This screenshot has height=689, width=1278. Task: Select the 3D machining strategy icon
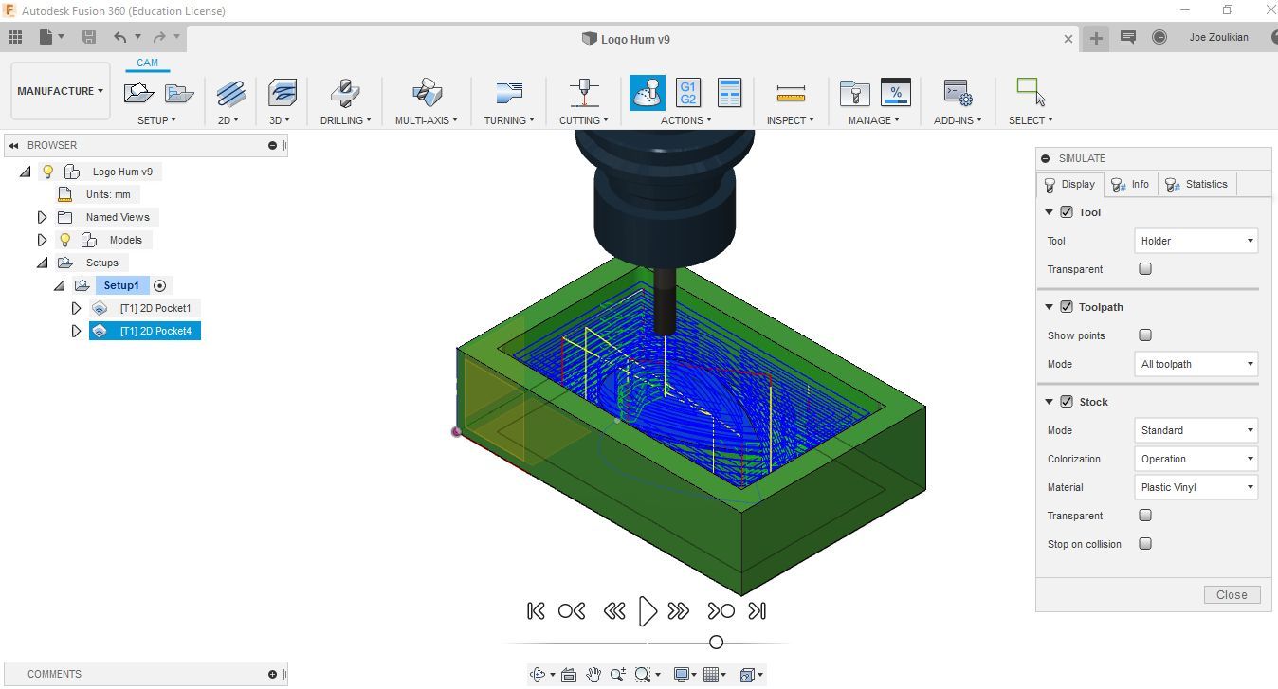282,93
